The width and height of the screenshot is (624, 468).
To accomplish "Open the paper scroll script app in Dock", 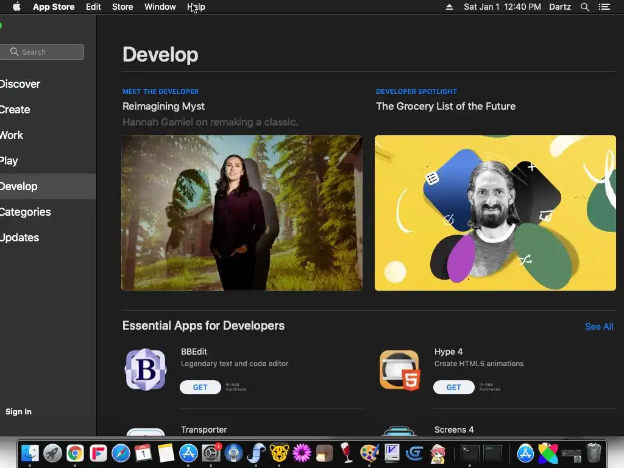I will pos(257,453).
